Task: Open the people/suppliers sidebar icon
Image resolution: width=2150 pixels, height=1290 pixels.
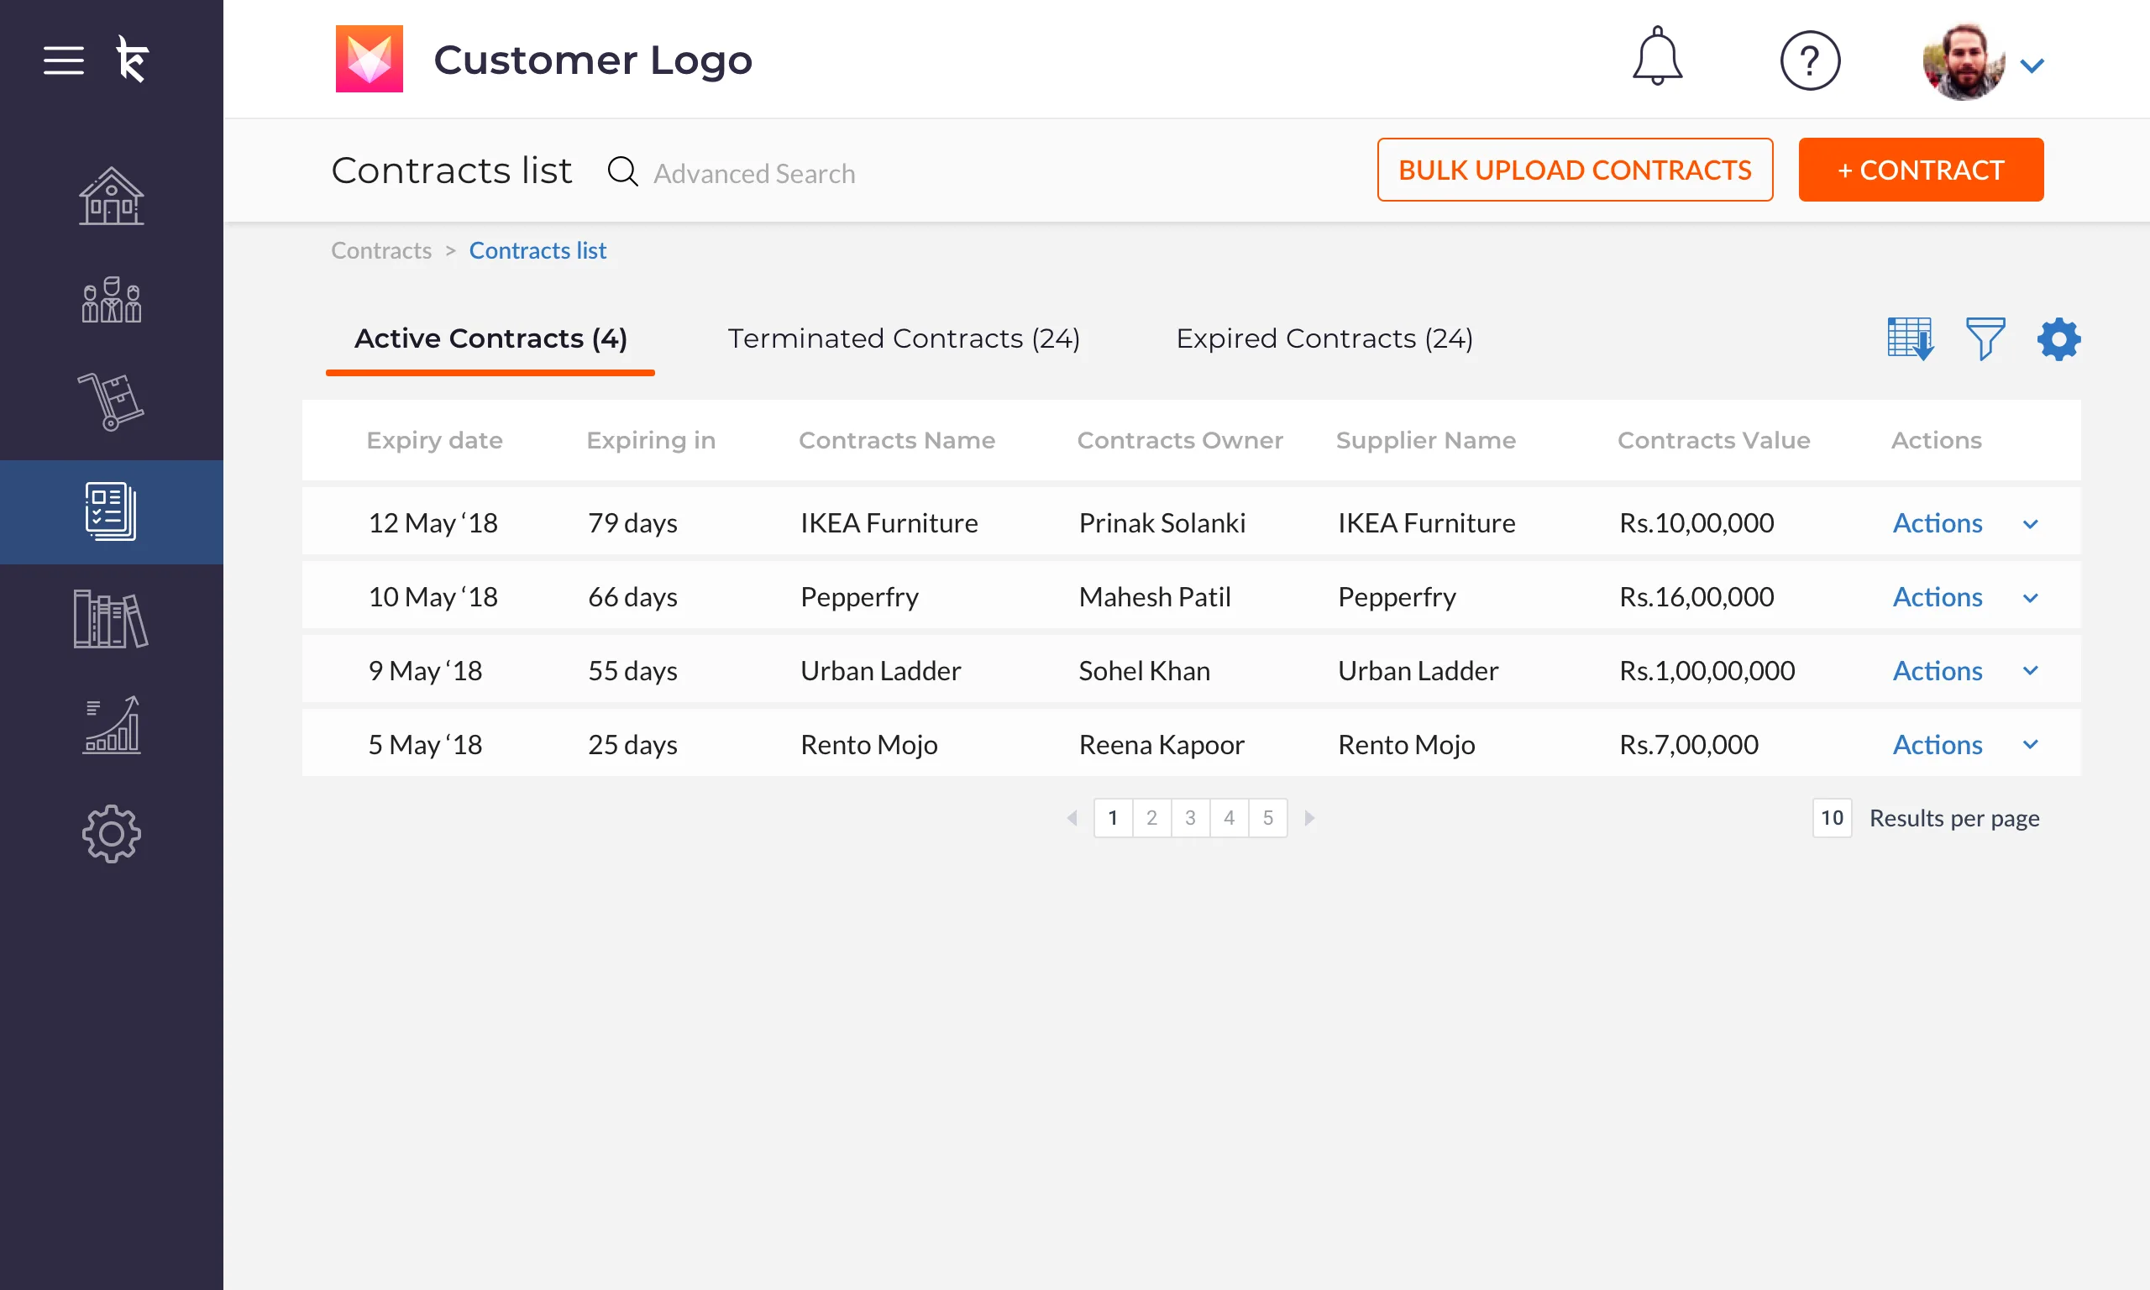Action: [x=111, y=301]
